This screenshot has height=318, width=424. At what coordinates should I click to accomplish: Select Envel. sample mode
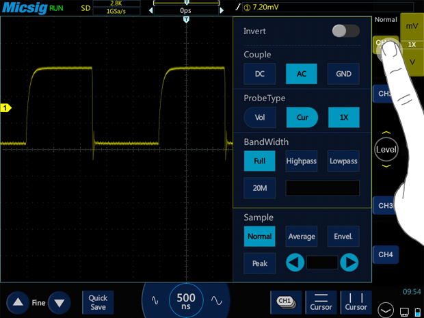click(343, 237)
